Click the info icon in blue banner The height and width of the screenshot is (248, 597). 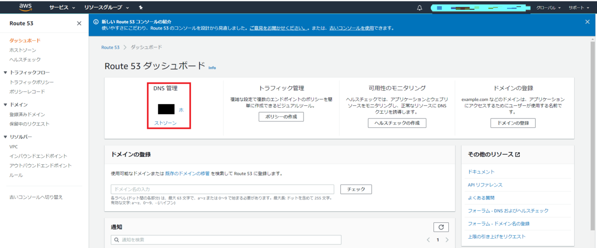96,22
